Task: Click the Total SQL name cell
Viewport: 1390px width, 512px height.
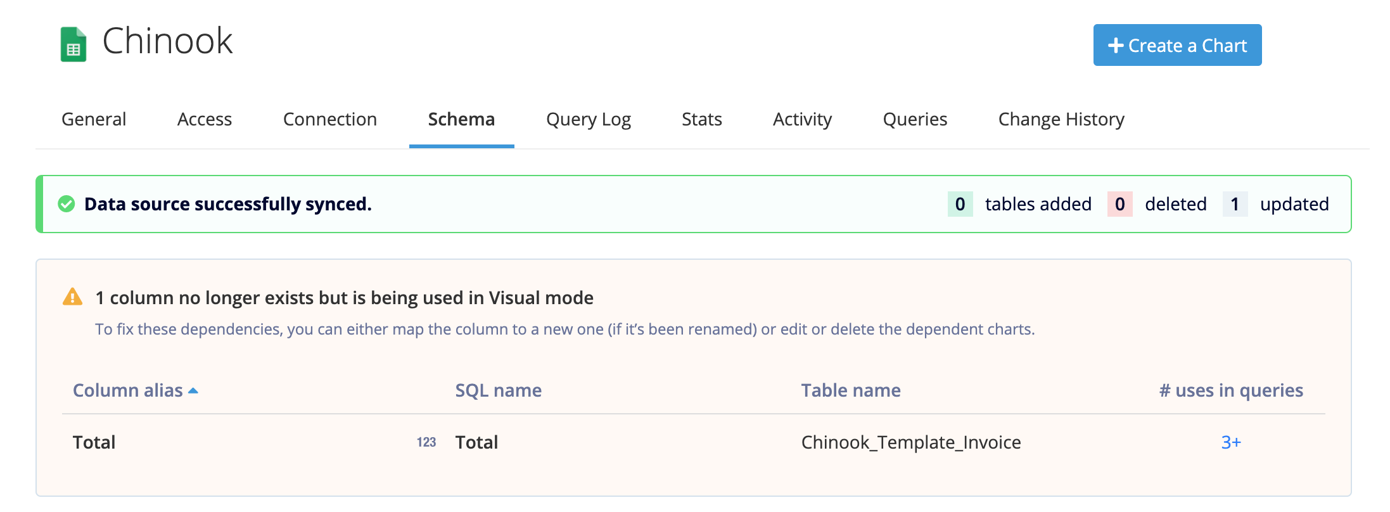Action: [x=476, y=442]
